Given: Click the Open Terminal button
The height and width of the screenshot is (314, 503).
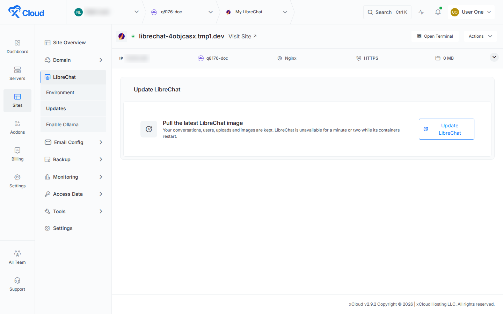Looking at the screenshot, I should click(x=435, y=36).
